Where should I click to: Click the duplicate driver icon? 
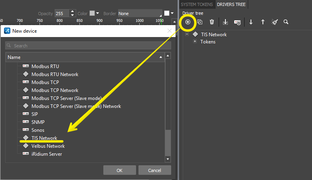point(200,22)
